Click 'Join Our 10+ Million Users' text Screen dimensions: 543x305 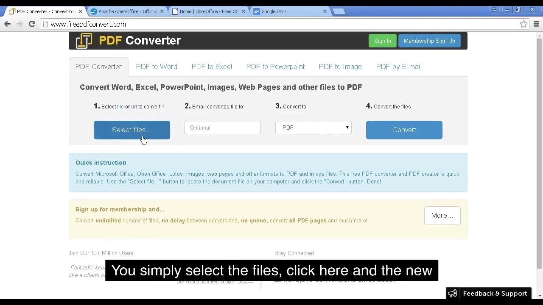tap(101, 253)
